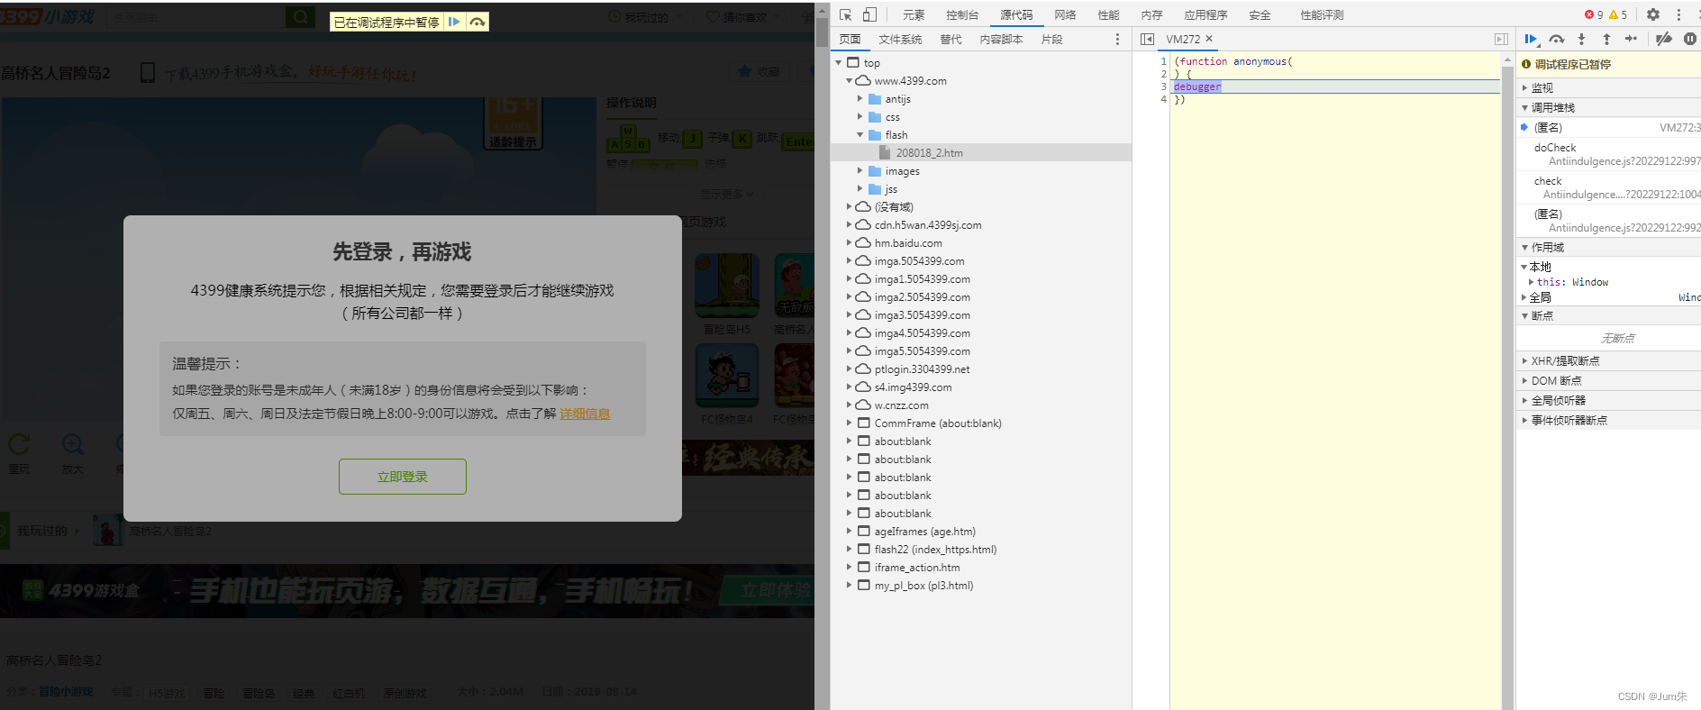
Task: Expand CommFrame (about:blank) frame
Action: [x=849, y=423]
